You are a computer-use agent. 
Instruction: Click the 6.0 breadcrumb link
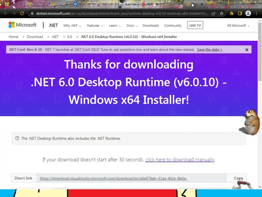tap(70, 37)
